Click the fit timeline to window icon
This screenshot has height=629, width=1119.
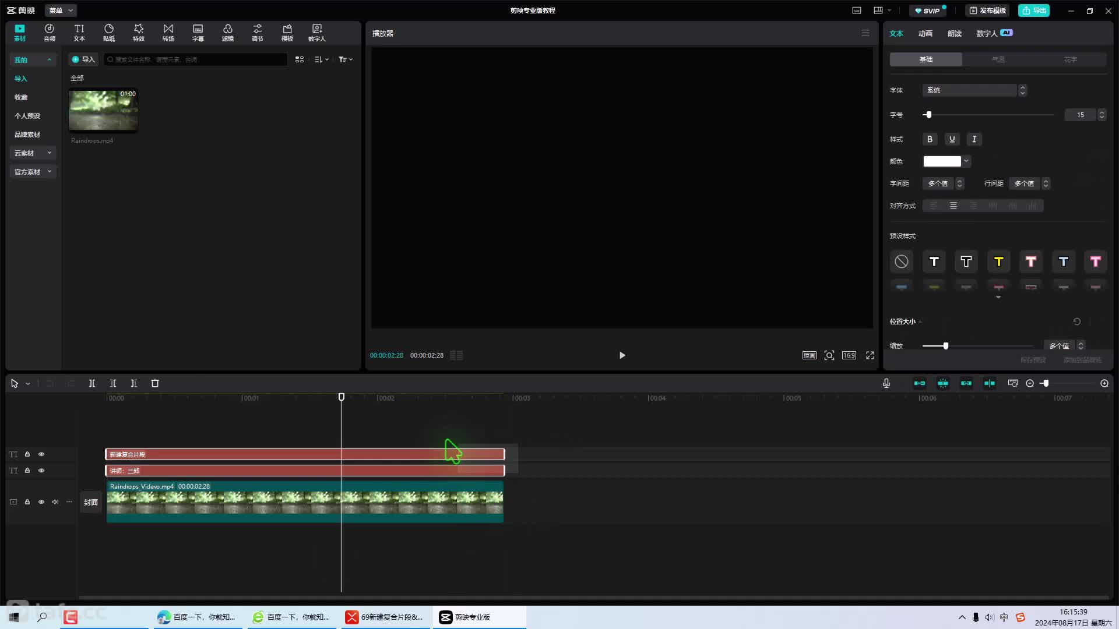point(1013,383)
